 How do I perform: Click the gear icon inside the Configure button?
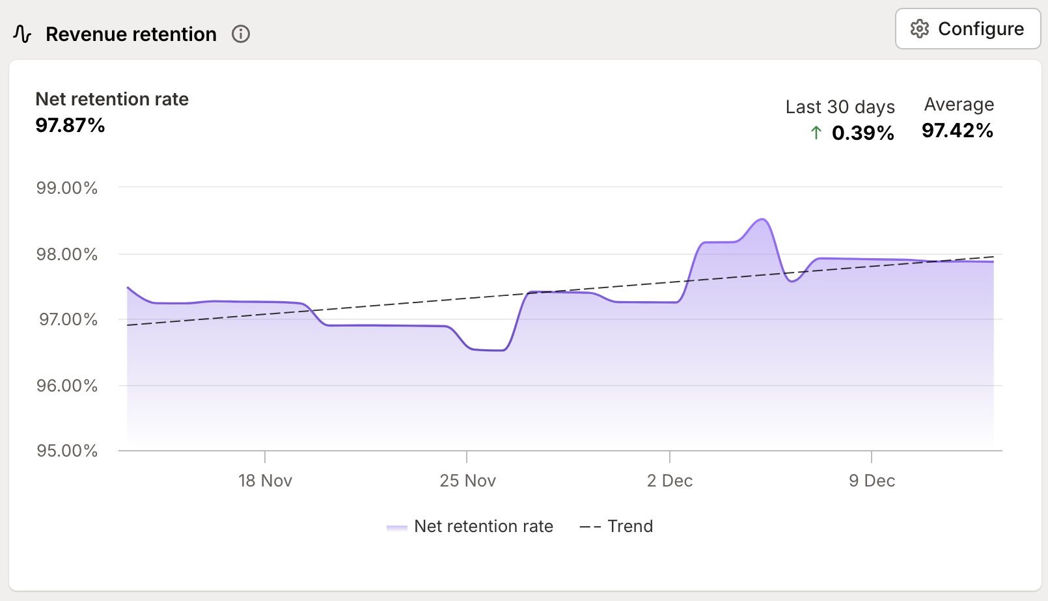click(920, 29)
